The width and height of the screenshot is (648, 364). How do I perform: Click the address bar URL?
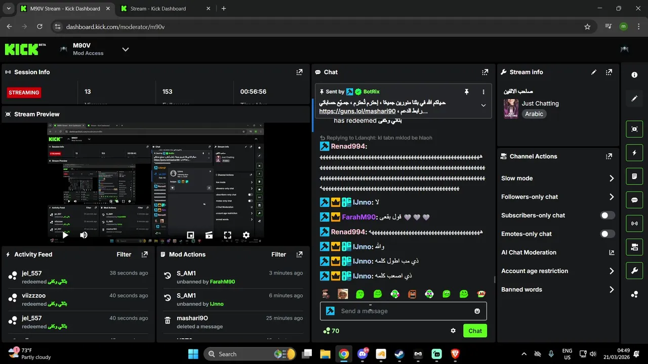115,27
